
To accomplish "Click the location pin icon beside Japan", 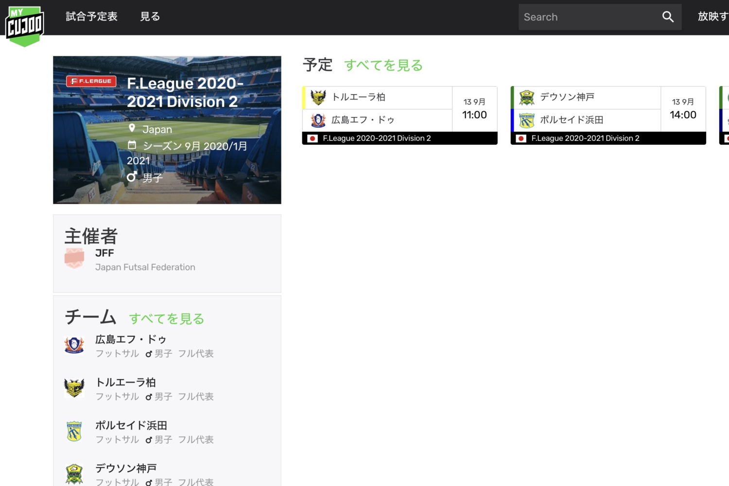I will pos(132,128).
